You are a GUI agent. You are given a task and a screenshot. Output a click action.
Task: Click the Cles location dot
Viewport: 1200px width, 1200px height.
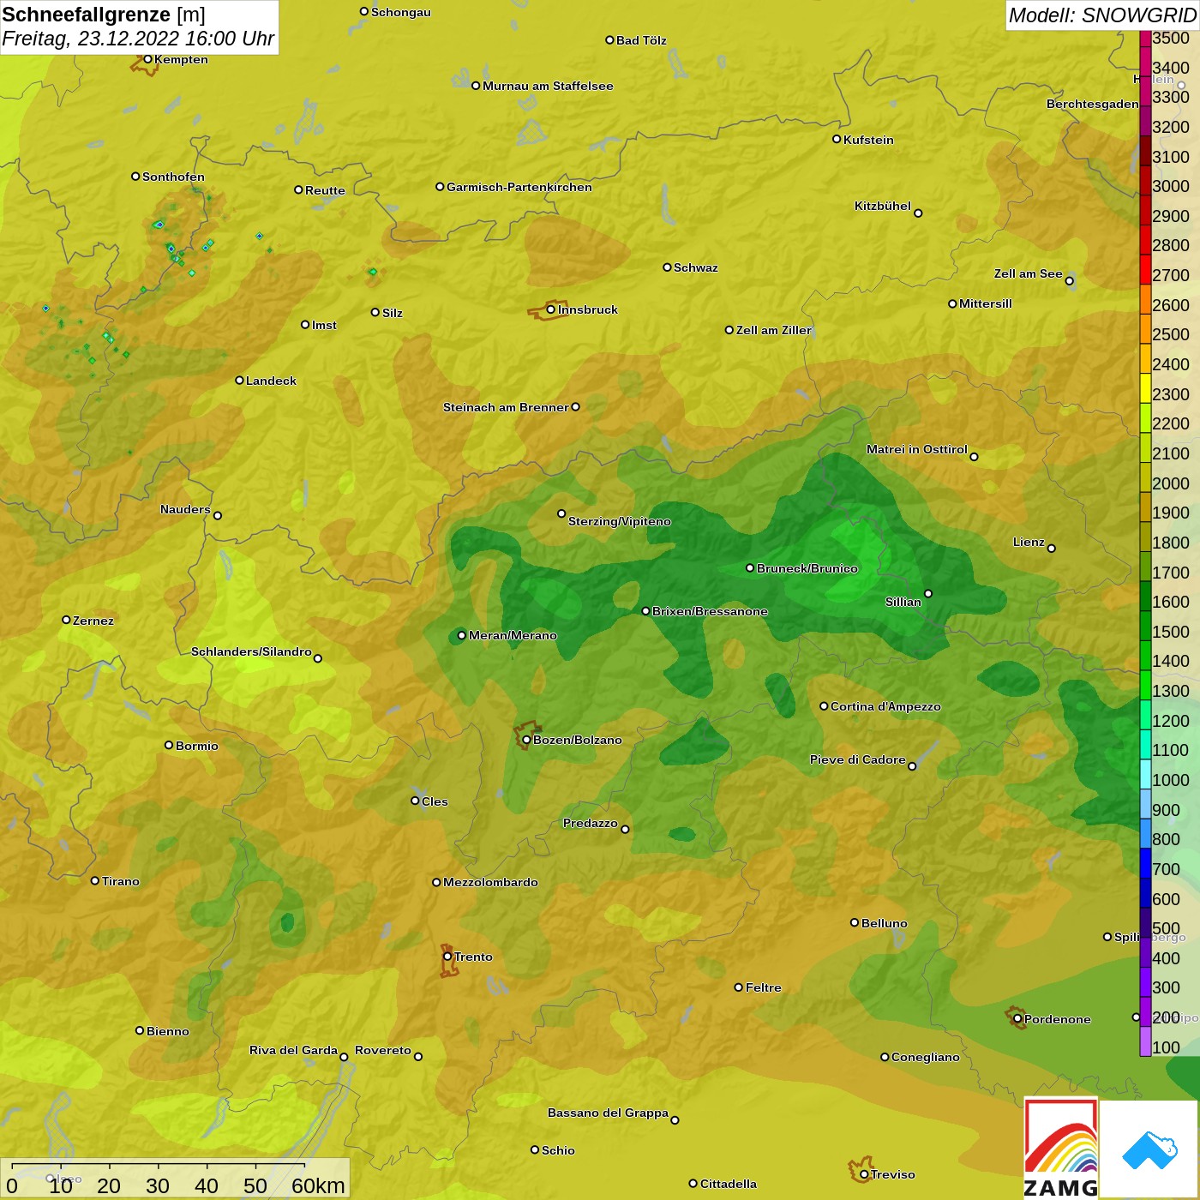(415, 801)
